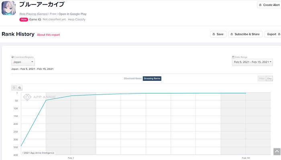Save the Rank History report
The height and width of the screenshot is (160, 281).
pyautogui.click(x=218, y=34)
